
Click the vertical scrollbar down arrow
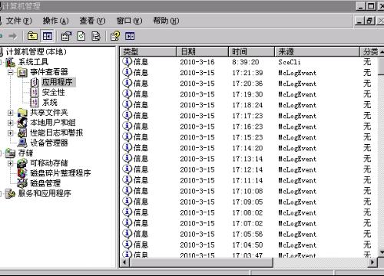[x=381, y=252]
